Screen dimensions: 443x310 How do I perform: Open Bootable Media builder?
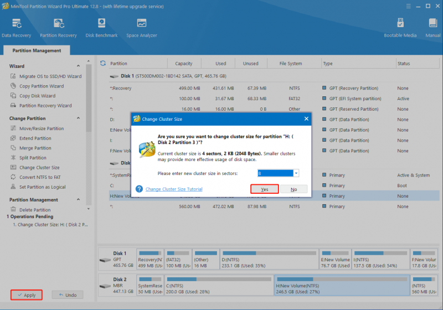point(400,28)
